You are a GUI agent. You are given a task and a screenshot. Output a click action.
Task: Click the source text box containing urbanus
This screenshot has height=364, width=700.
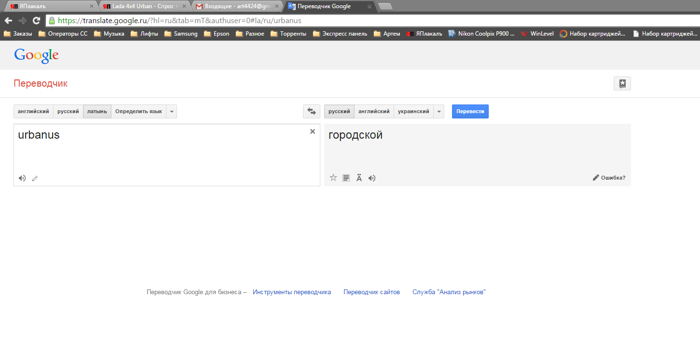tap(167, 155)
